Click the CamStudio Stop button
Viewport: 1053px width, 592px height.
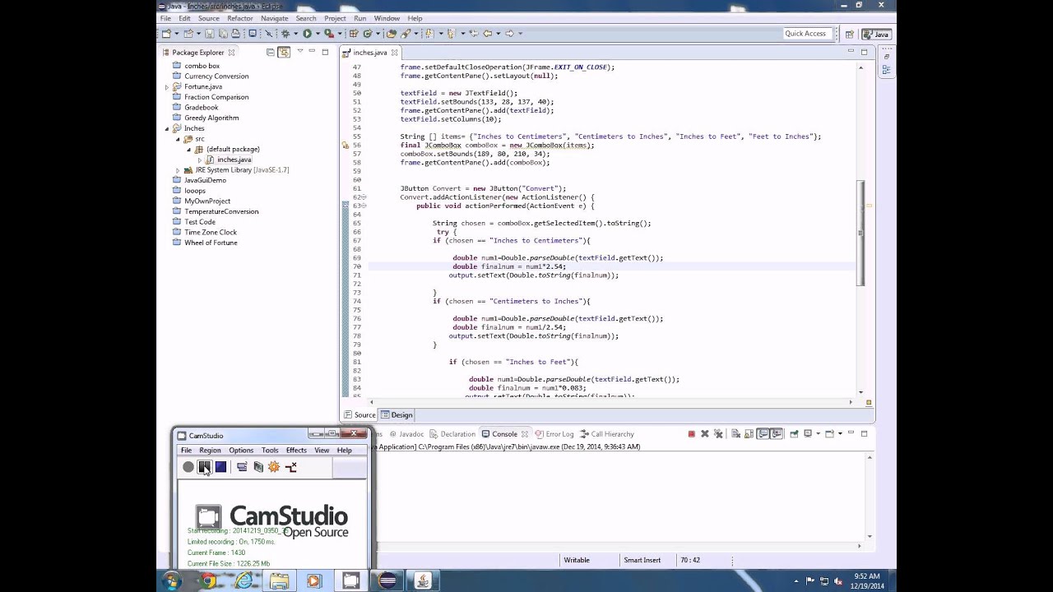pyautogui.click(x=220, y=467)
